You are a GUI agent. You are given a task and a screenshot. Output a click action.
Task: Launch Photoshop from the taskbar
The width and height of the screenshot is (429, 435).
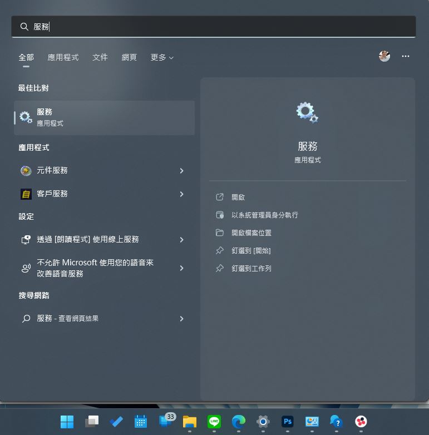click(288, 422)
